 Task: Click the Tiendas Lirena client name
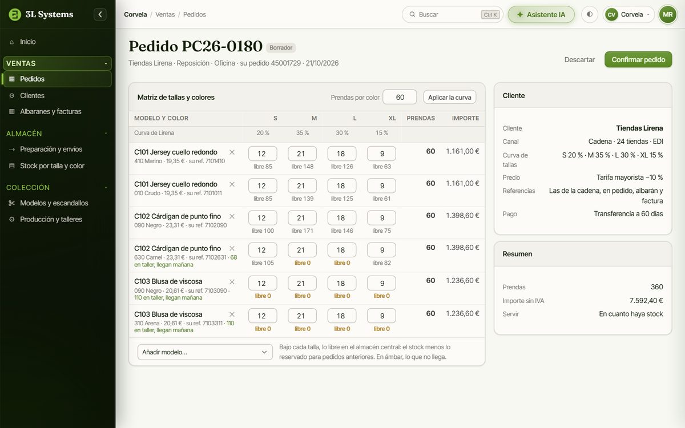coord(639,128)
